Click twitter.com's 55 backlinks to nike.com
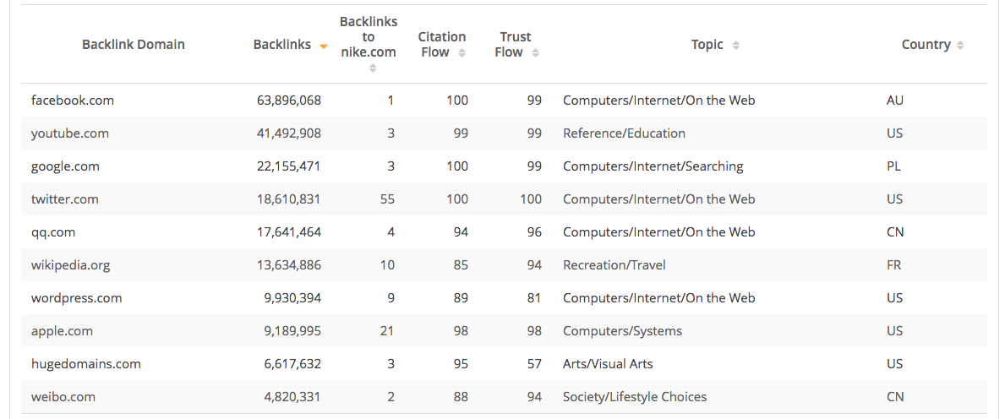1005x419 pixels. [x=387, y=199]
